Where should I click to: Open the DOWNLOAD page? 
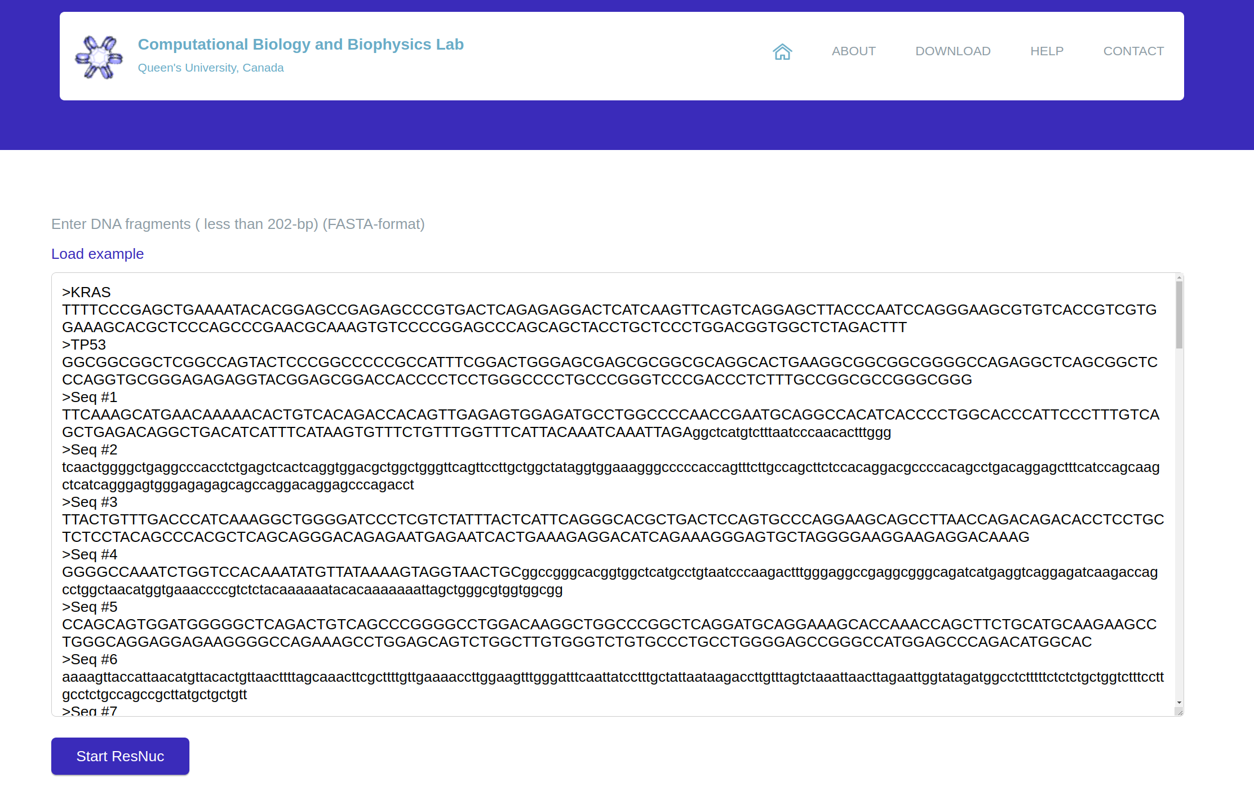952,51
